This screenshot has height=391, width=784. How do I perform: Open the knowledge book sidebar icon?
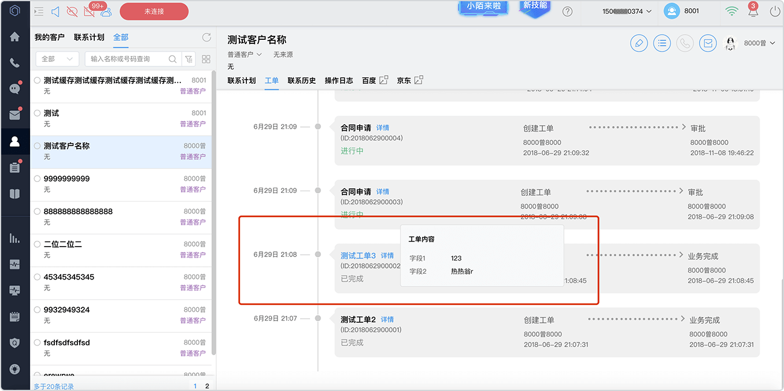(14, 193)
